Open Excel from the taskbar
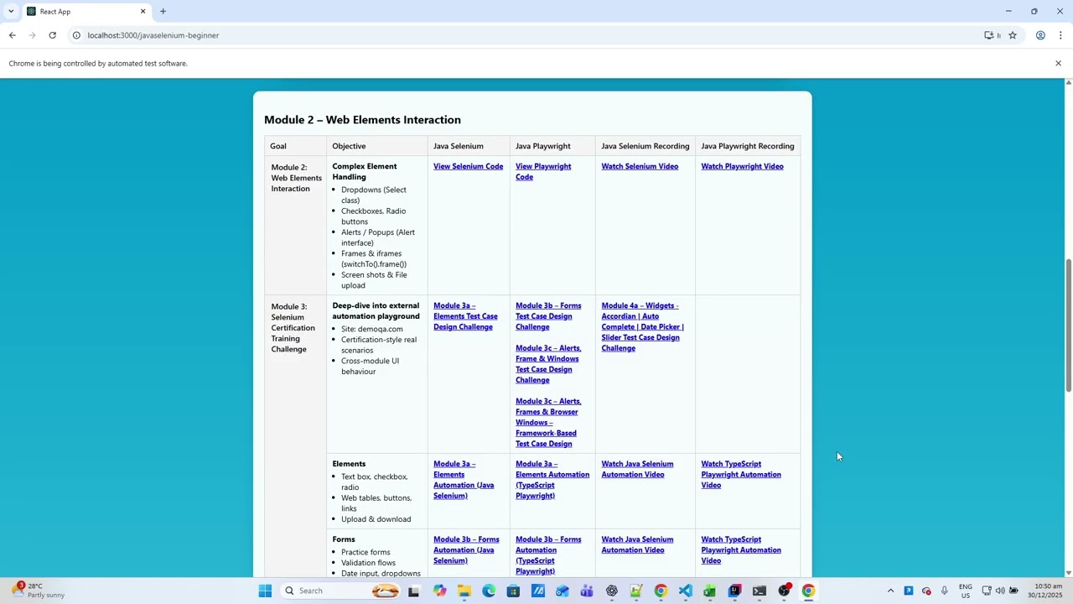The height and width of the screenshot is (604, 1073). click(710, 591)
